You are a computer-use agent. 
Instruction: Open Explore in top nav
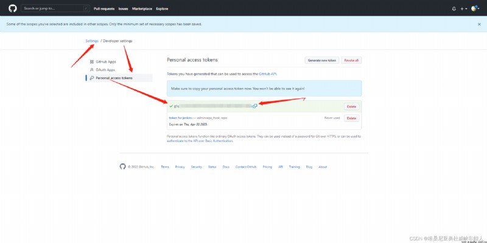click(162, 9)
